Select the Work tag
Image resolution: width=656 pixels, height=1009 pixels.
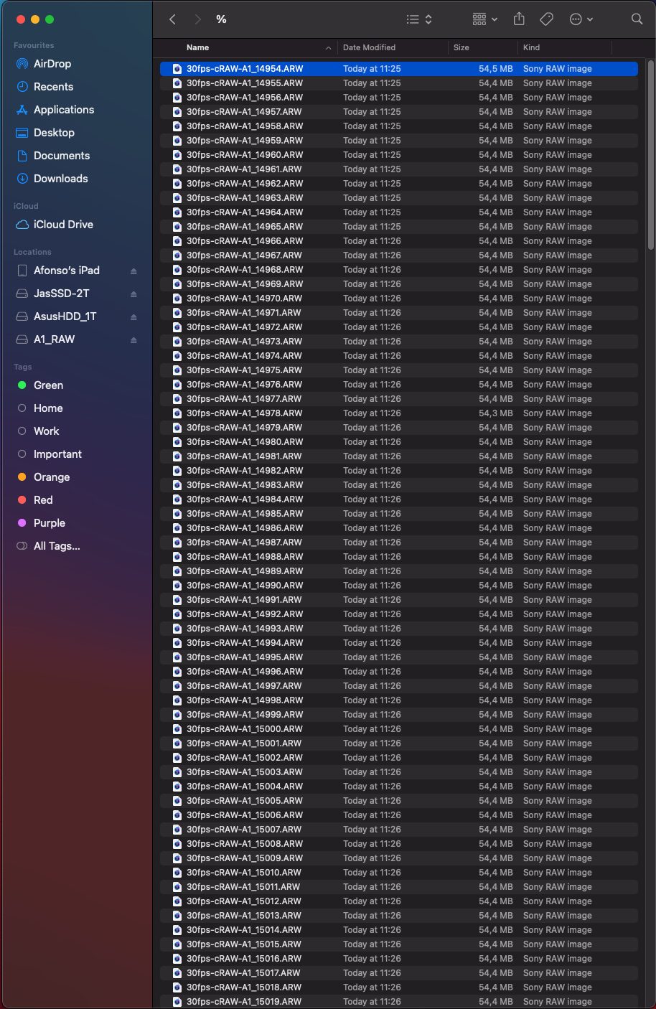(47, 431)
